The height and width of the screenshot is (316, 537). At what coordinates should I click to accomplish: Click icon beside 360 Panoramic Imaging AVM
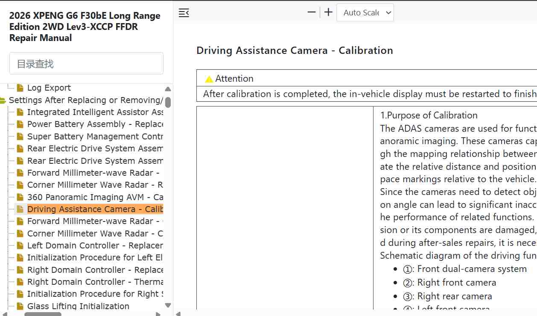[20, 198]
